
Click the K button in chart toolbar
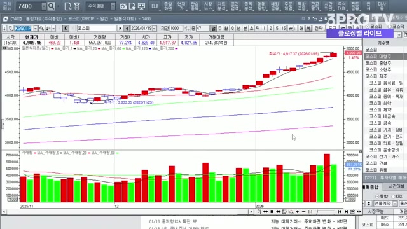pyautogui.click(x=66, y=28)
